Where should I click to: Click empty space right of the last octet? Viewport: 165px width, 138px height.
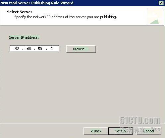[56, 49]
